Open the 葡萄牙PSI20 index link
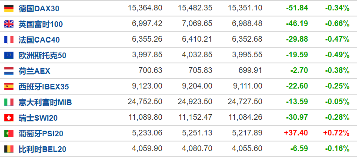The width and height of the screenshot is (357, 158). pyautogui.click(x=41, y=134)
